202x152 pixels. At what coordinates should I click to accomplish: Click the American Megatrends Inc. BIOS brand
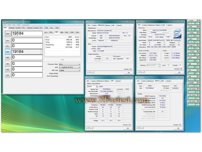point(114,46)
